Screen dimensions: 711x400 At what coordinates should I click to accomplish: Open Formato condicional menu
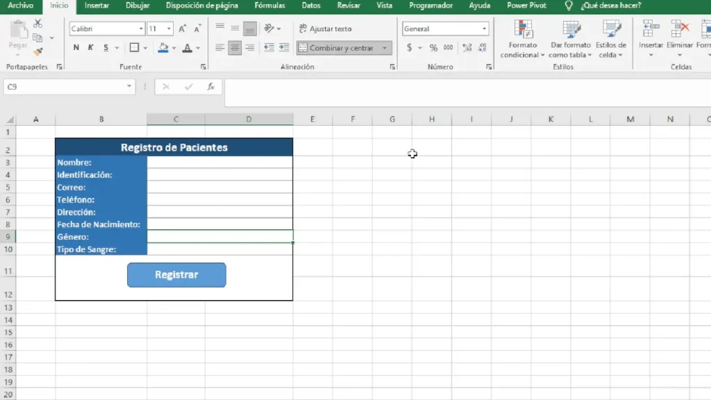pyautogui.click(x=523, y=40)
